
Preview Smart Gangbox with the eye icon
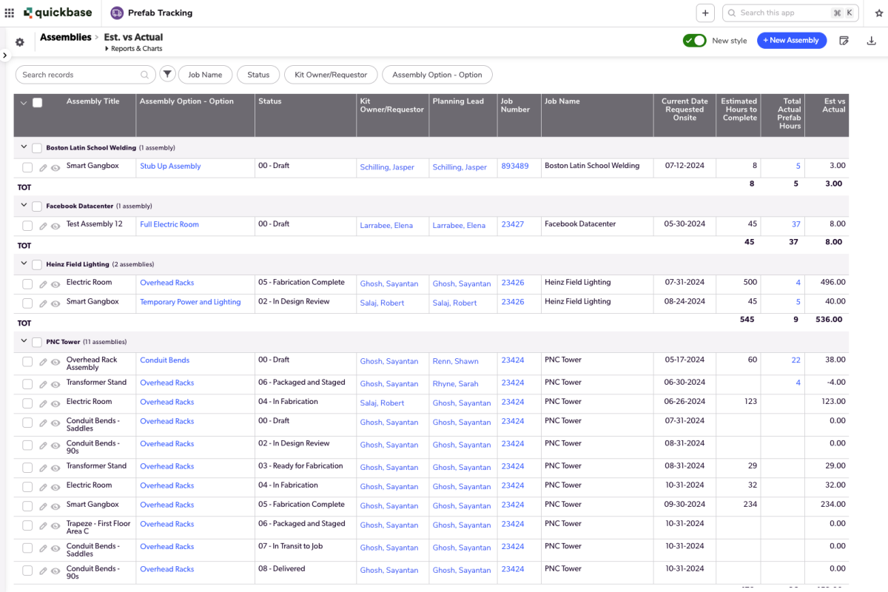click(x=55, y=167)
